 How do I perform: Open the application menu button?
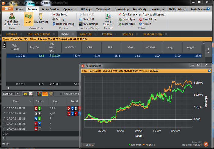click(8, 9)
